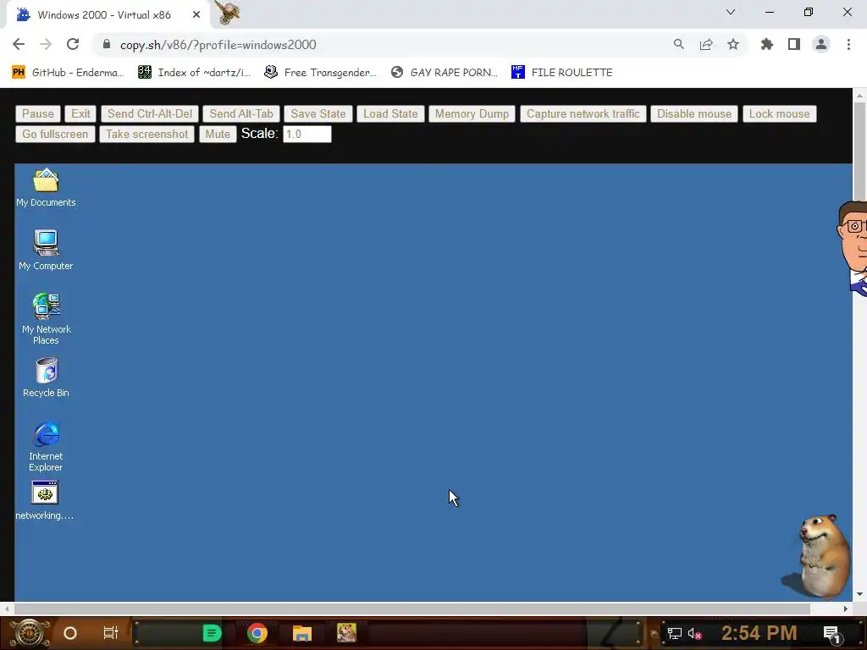Click scrollbar down arrow on right
This screenshot has width=867, height=650.
[859, 594]
